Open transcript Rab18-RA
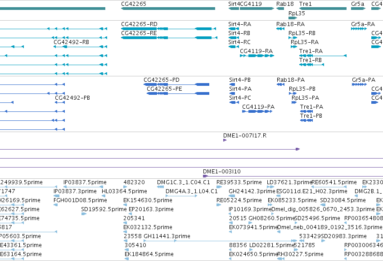383x261 pixels. point(280,29)
